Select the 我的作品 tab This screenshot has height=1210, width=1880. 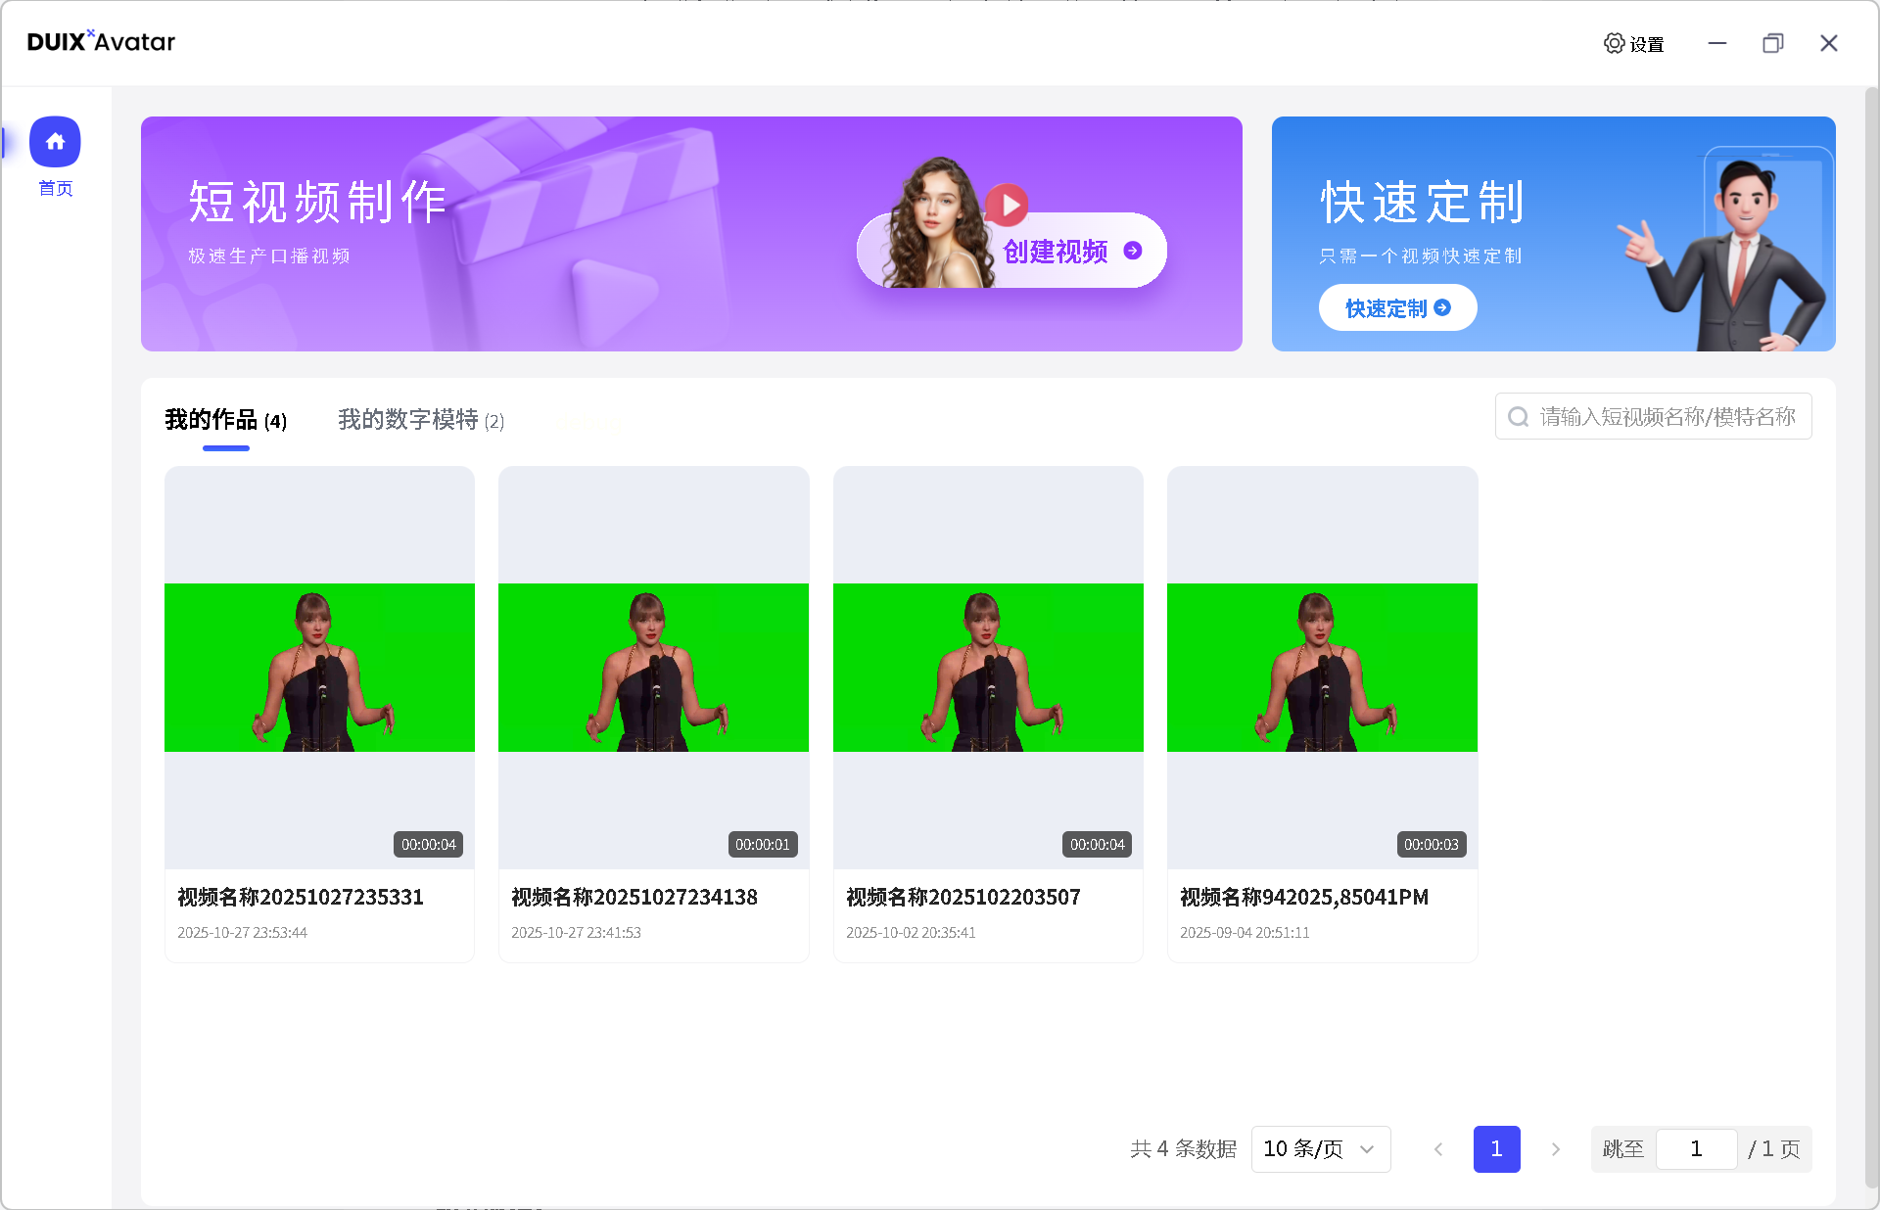pos(225,420)
